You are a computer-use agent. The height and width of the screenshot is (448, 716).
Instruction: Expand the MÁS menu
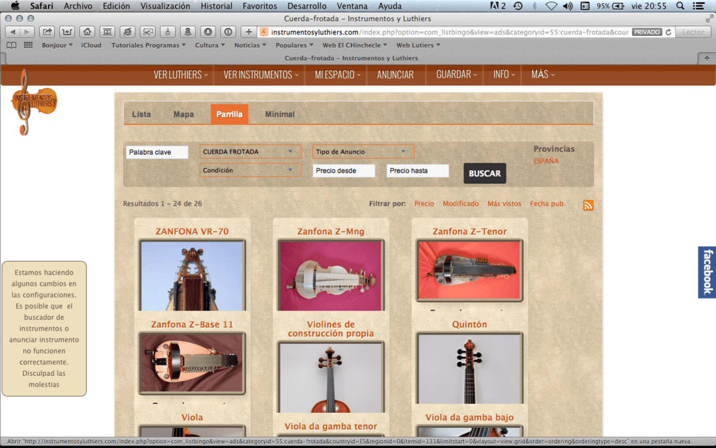tap(542, 74)
